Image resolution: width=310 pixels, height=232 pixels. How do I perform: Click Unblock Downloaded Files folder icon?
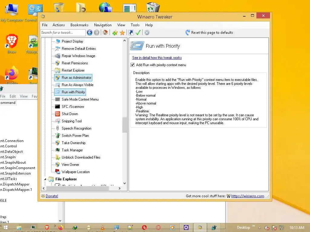pos(57,157)
